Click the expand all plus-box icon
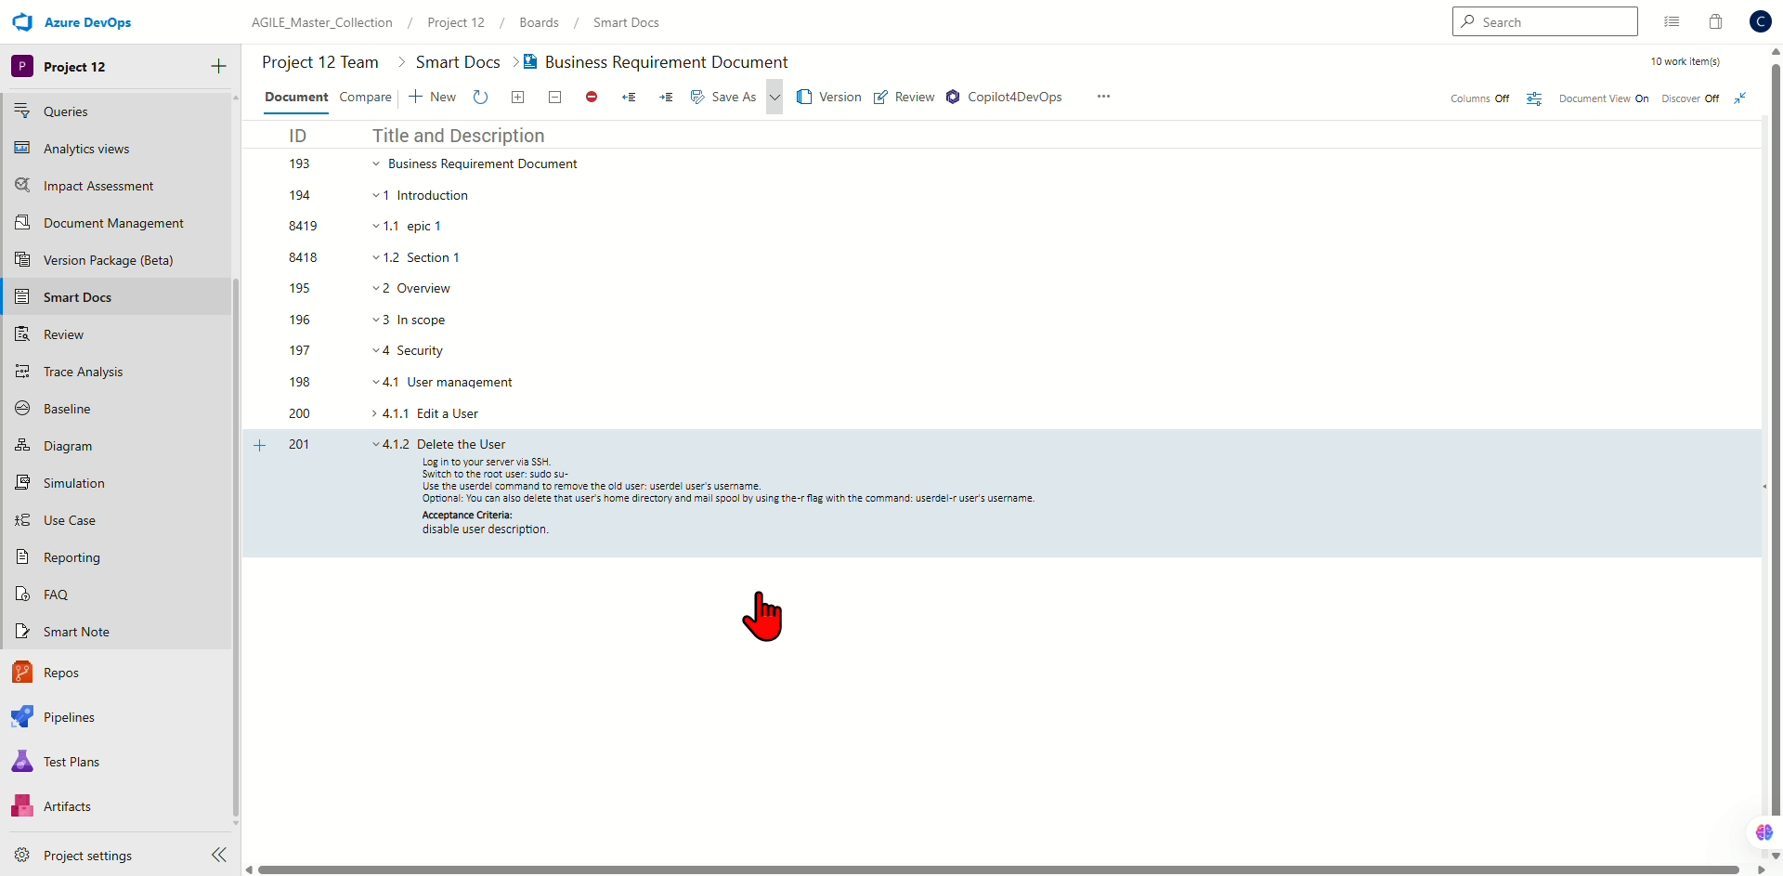This screenshot has height=876, width=1783. pos(518,97)
